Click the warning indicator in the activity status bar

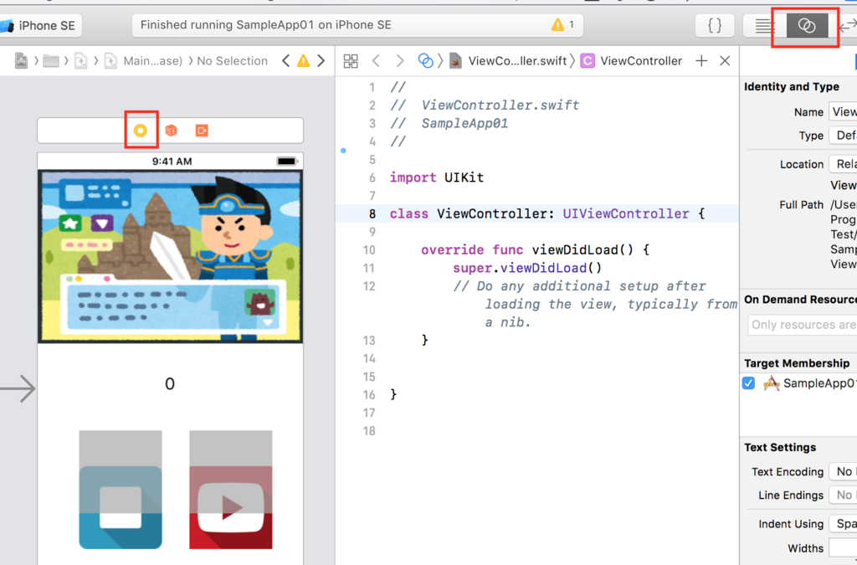[563, 24]
